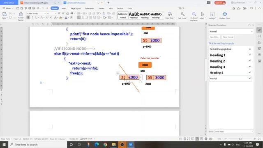Toggle center text alignment
Image resolution: width=263 pixels, height=148 pixels.
(x=83, y=17)
